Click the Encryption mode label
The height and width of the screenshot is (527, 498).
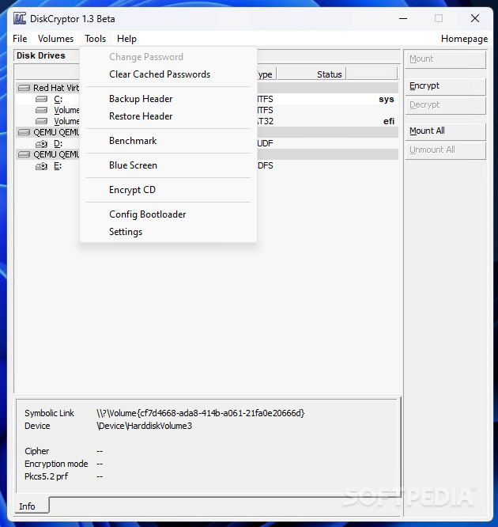pyautogui.click(x=56, y=464)
